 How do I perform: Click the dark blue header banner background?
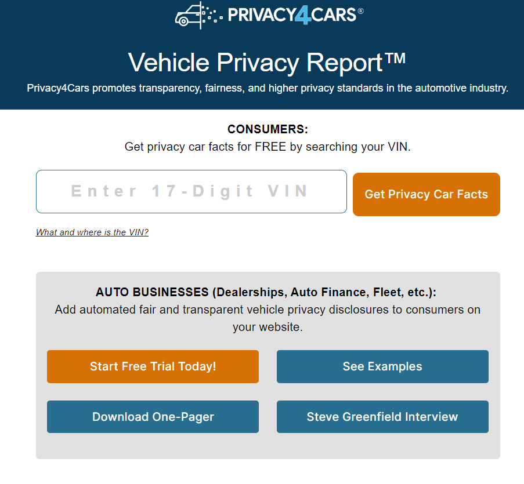(70, 35)
